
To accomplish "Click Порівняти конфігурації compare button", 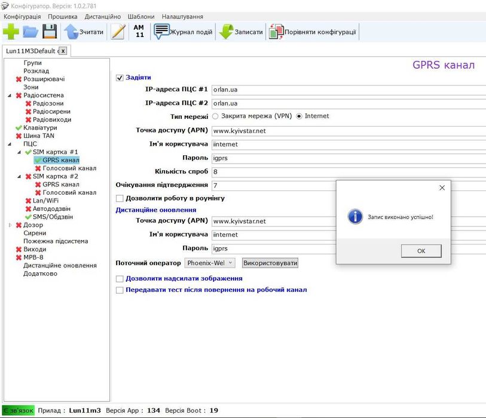I will 313,32.
